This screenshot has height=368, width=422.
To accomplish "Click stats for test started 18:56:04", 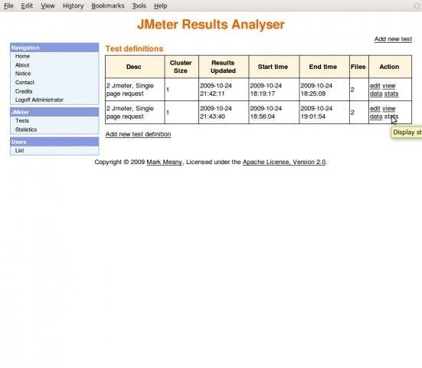I will [x=391, y=117].
